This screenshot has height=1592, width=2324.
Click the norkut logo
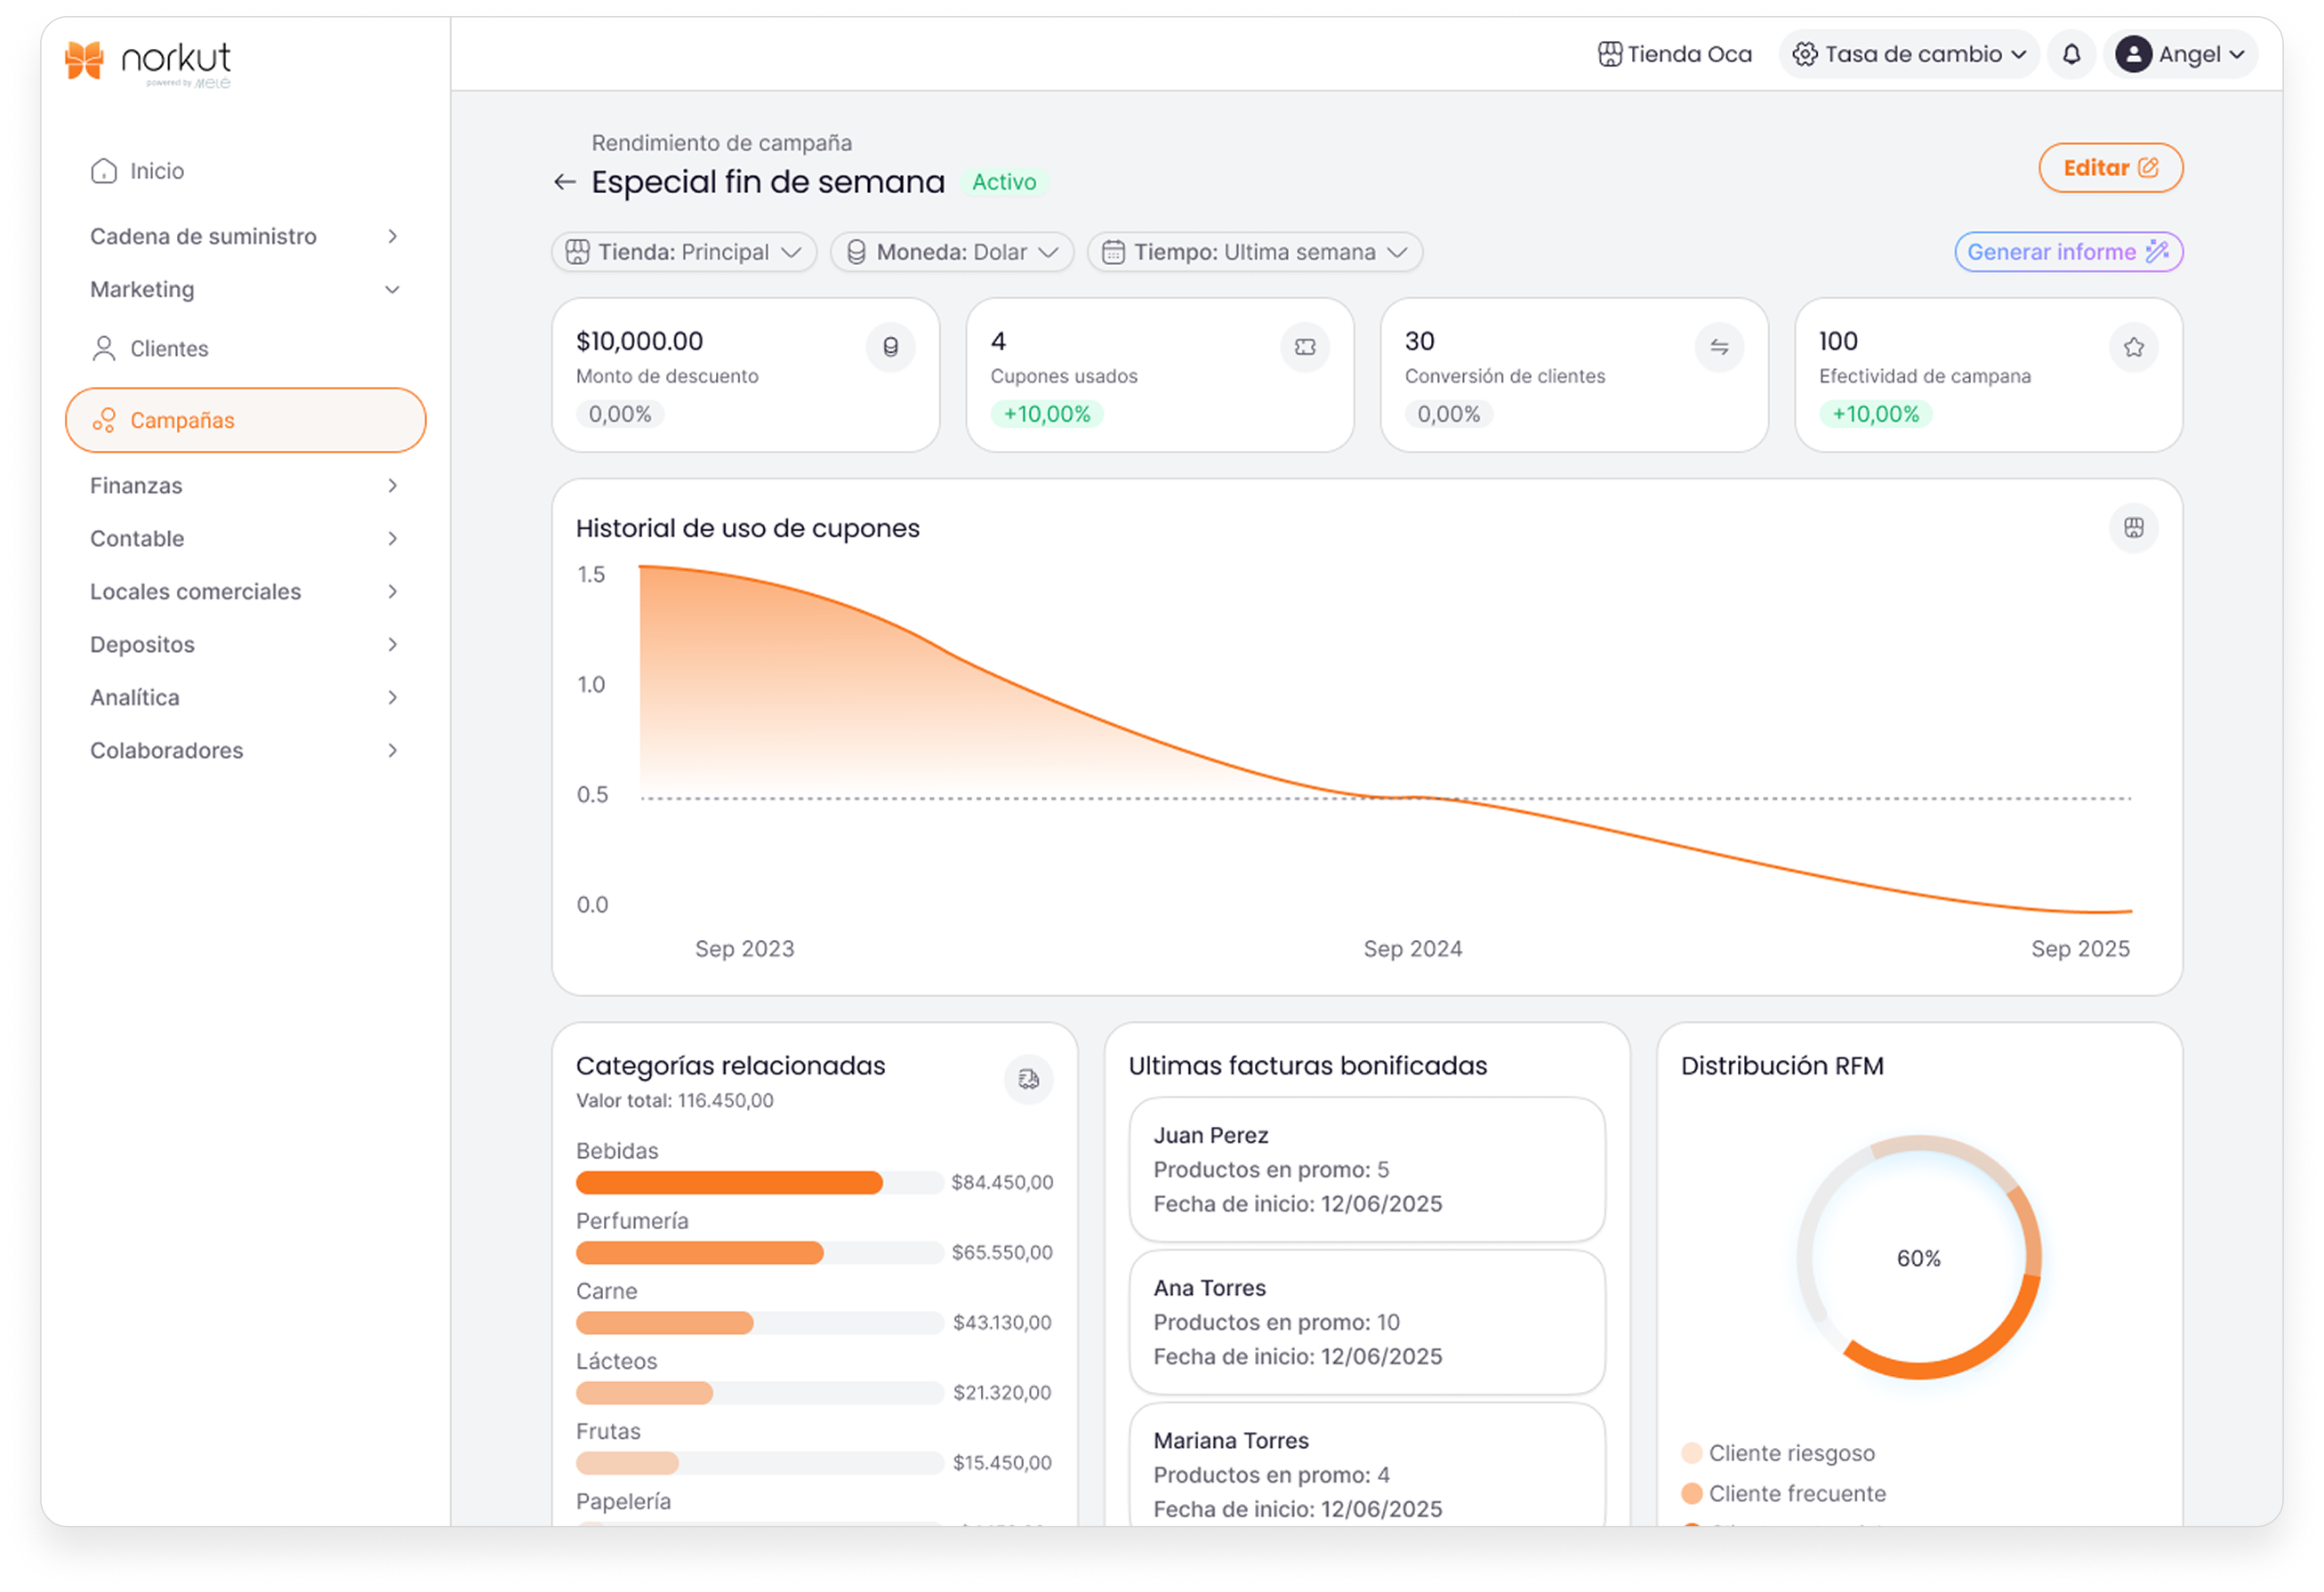pos(147,62)
